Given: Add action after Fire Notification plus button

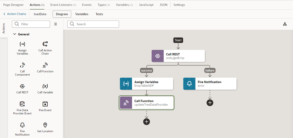Looking at the screenshot, I should (210, 103).
